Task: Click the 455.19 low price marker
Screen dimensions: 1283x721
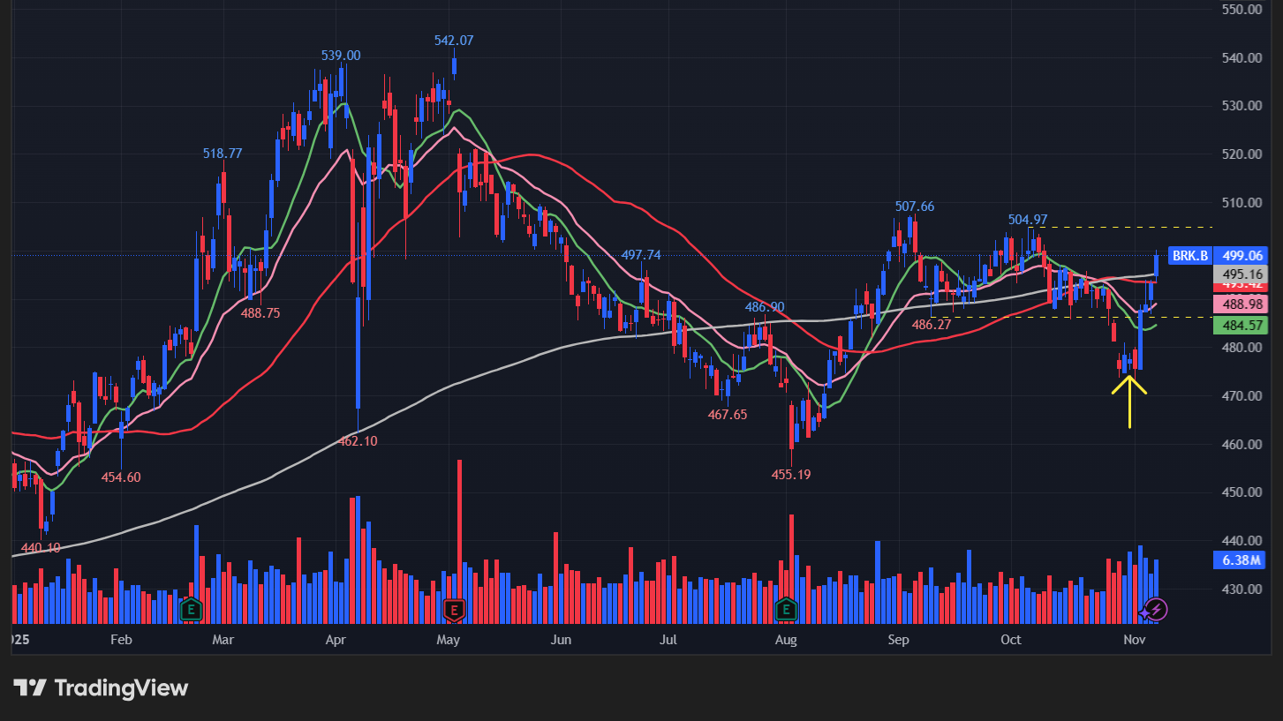Action: pos(791,475)
